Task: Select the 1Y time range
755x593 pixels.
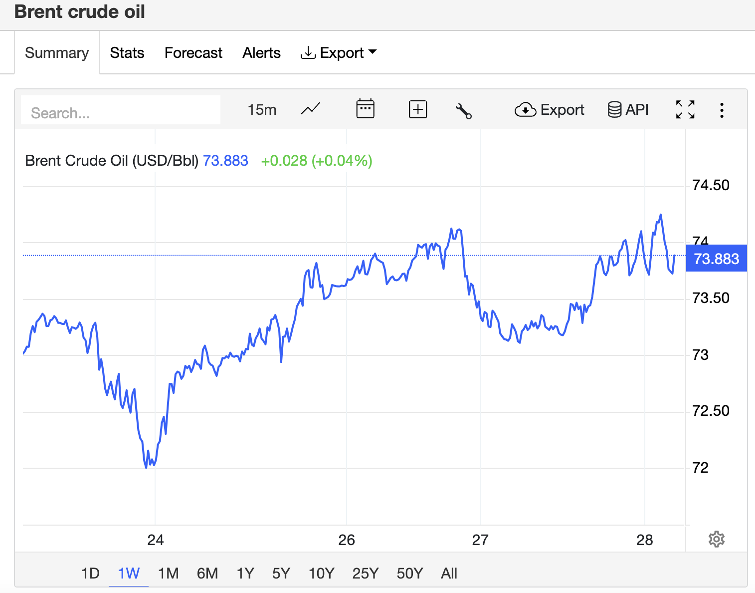Action: pyautogui.click(x=245, y=574)
